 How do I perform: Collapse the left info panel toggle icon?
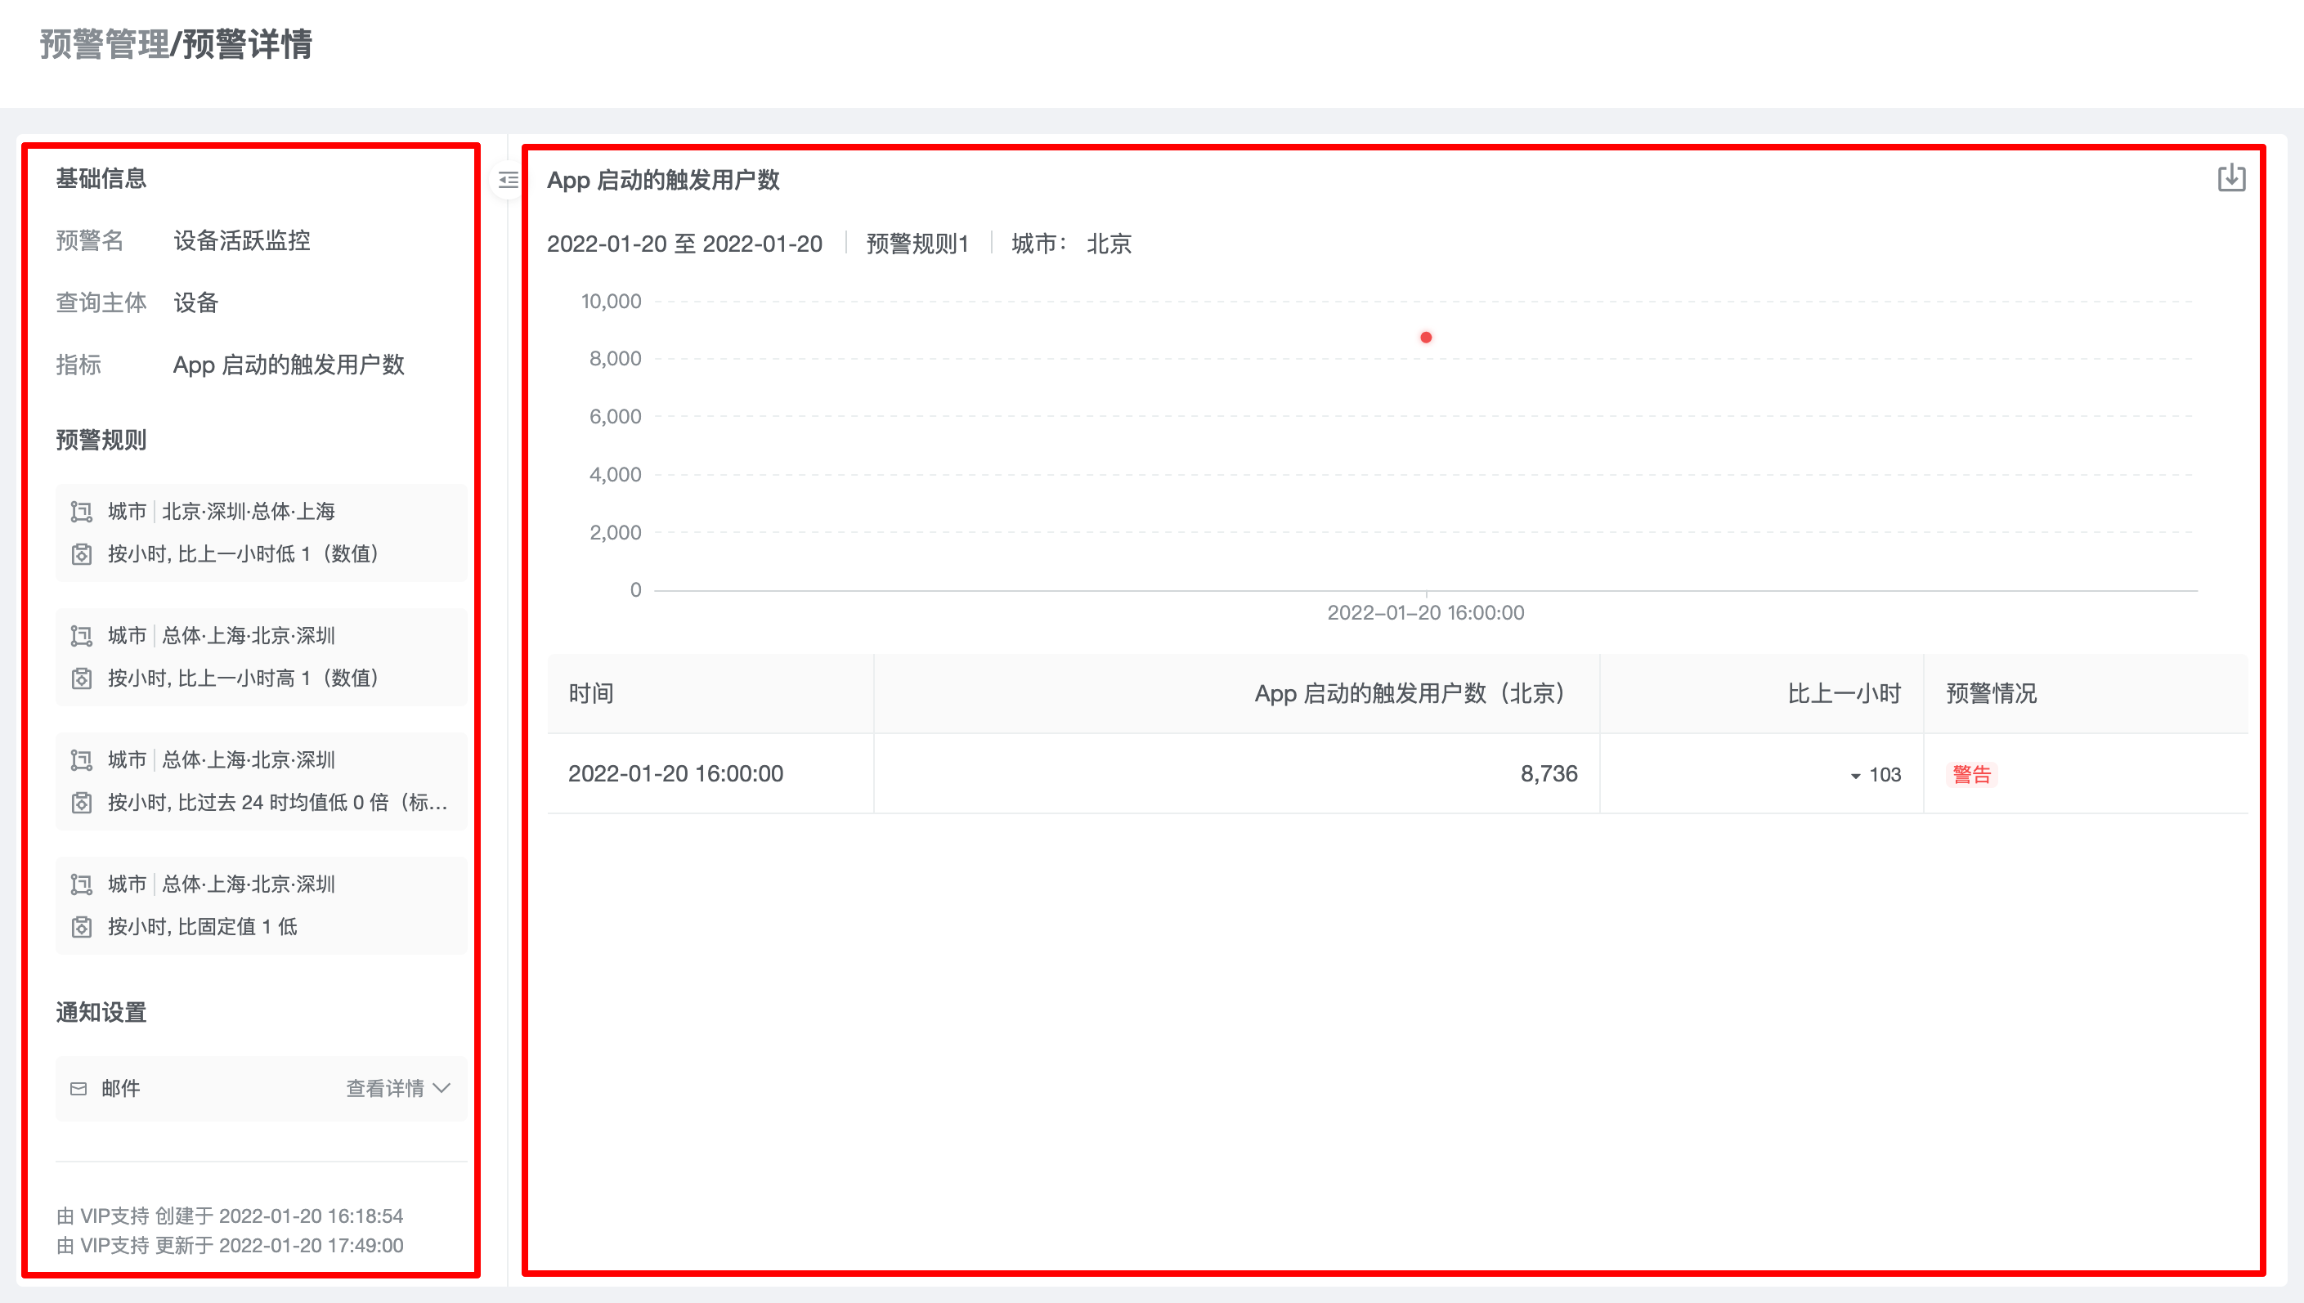(x=509, y=181)
